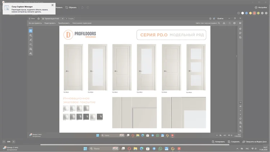The width and height of the screenshot is (270, 152).
Task: Click the Home icon in captured Acrobat
Action: pos(39,19)
